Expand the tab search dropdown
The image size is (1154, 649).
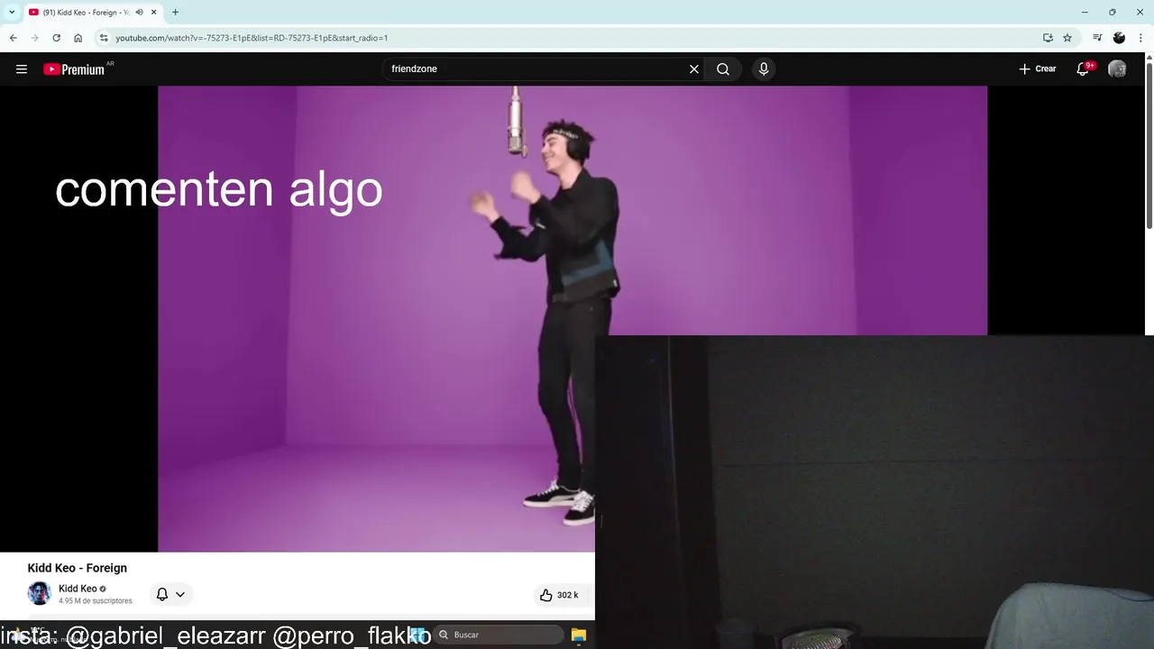coord(12,13)
